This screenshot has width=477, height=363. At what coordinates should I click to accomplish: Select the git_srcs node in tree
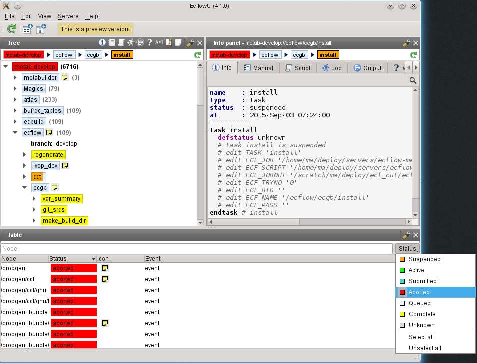coord(54,210)
